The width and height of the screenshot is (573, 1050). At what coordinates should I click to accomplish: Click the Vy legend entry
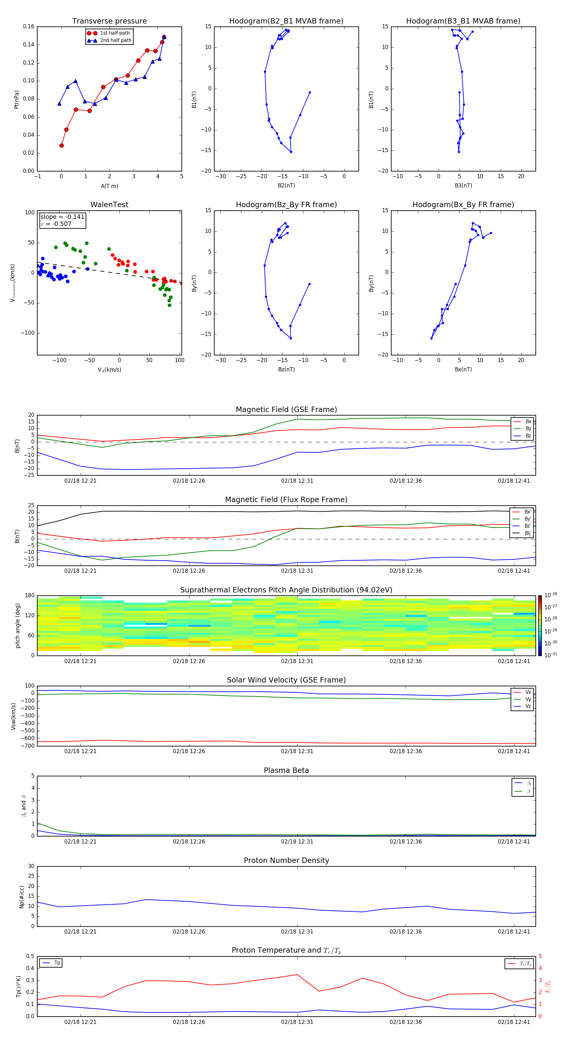[x=522, y=699]
